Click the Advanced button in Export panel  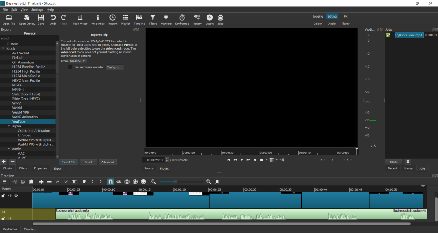[108, 162]
